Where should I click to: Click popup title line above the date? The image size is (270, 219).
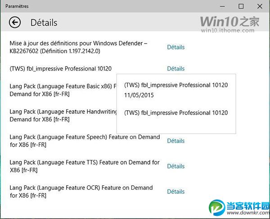click(x=176, y=85)
